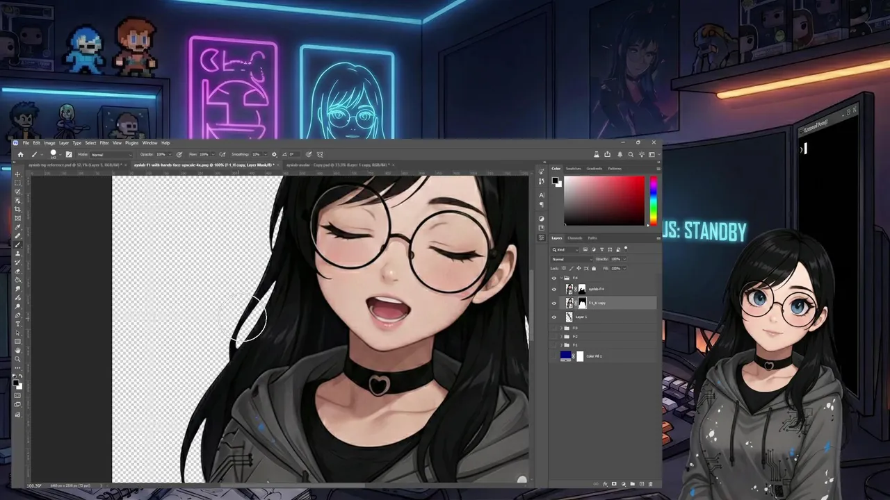Open the layer Kind filter dropdown
Screen dimensions: 890x500
coord(565,250)
